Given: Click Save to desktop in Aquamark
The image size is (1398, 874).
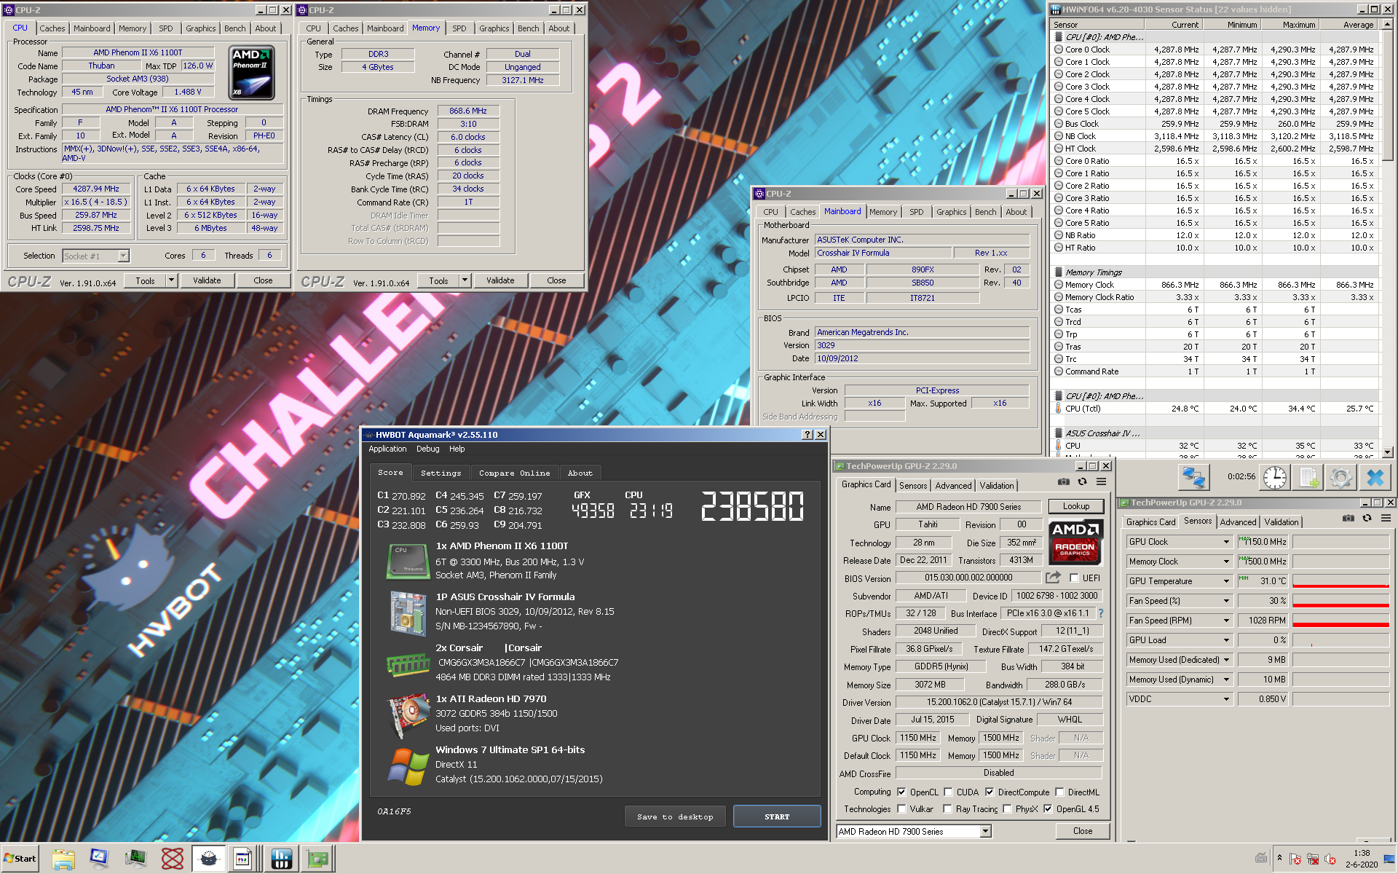Looking at the screenshot, I should [x=675, y=817].
